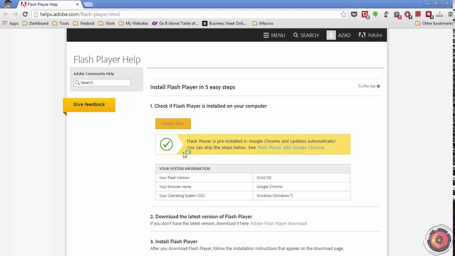Viewport: 455px width, 256px height.
Task: Open the AdBlock stop-hand extension icon
Action: 408,15
